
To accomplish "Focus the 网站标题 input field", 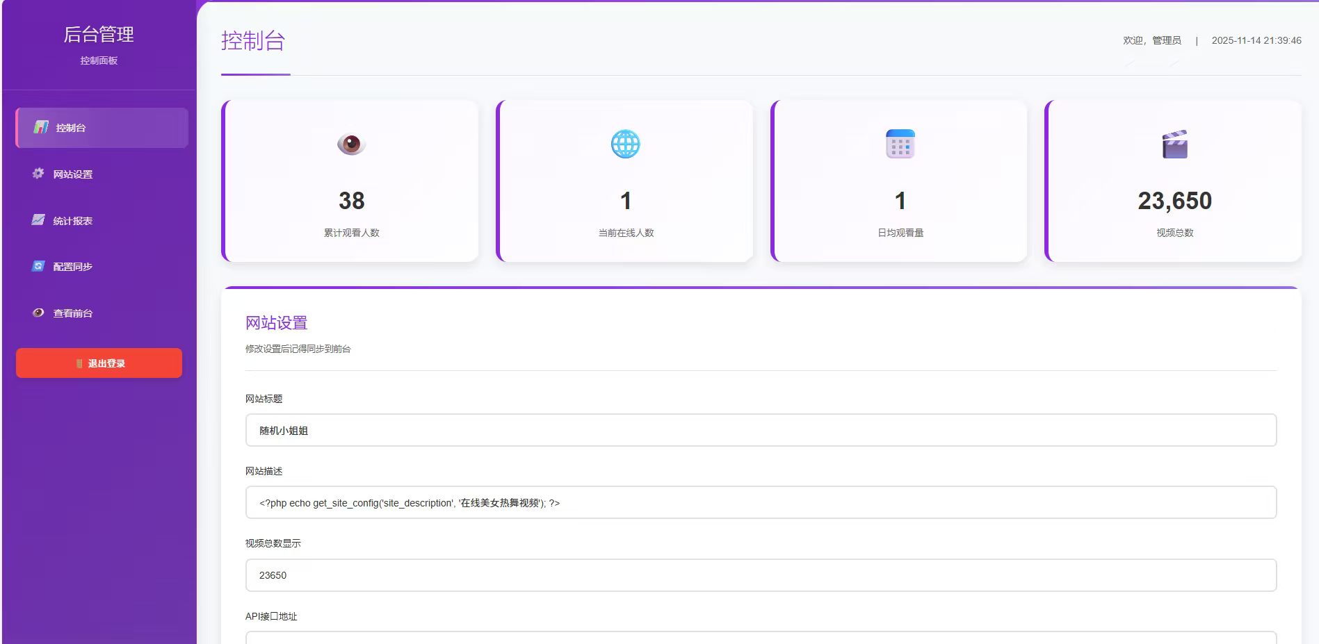I will [761, 430].
